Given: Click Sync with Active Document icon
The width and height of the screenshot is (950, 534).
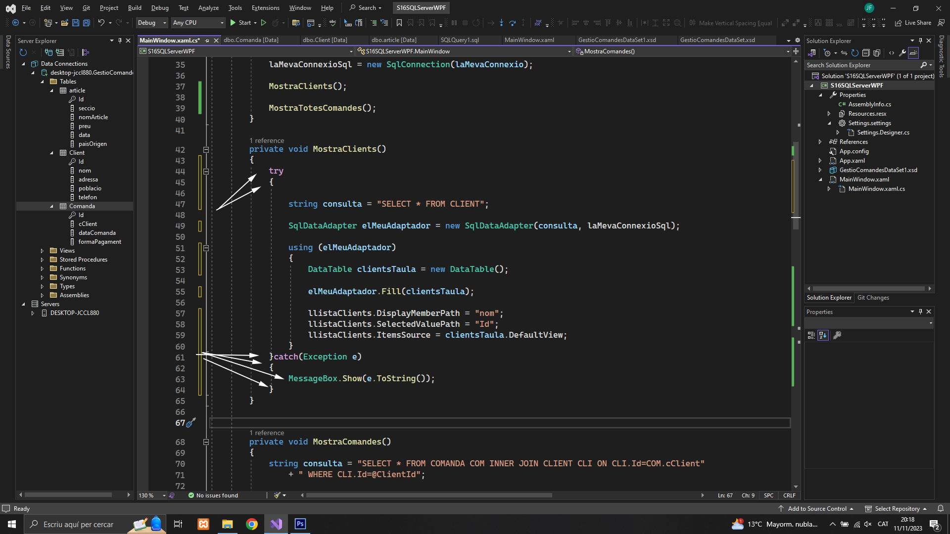Looking at the screenshot, I should click(x=844, y=53).
